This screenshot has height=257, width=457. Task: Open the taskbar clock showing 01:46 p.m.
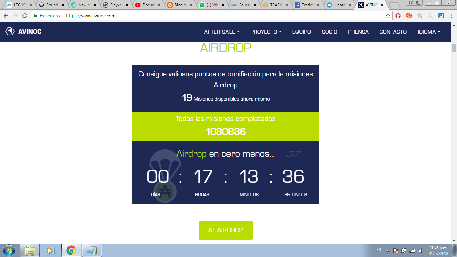click(438, 251)
